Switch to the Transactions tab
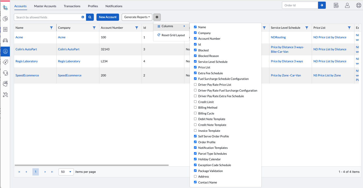This screenshot has width=363, height=188. pos(72,6)
